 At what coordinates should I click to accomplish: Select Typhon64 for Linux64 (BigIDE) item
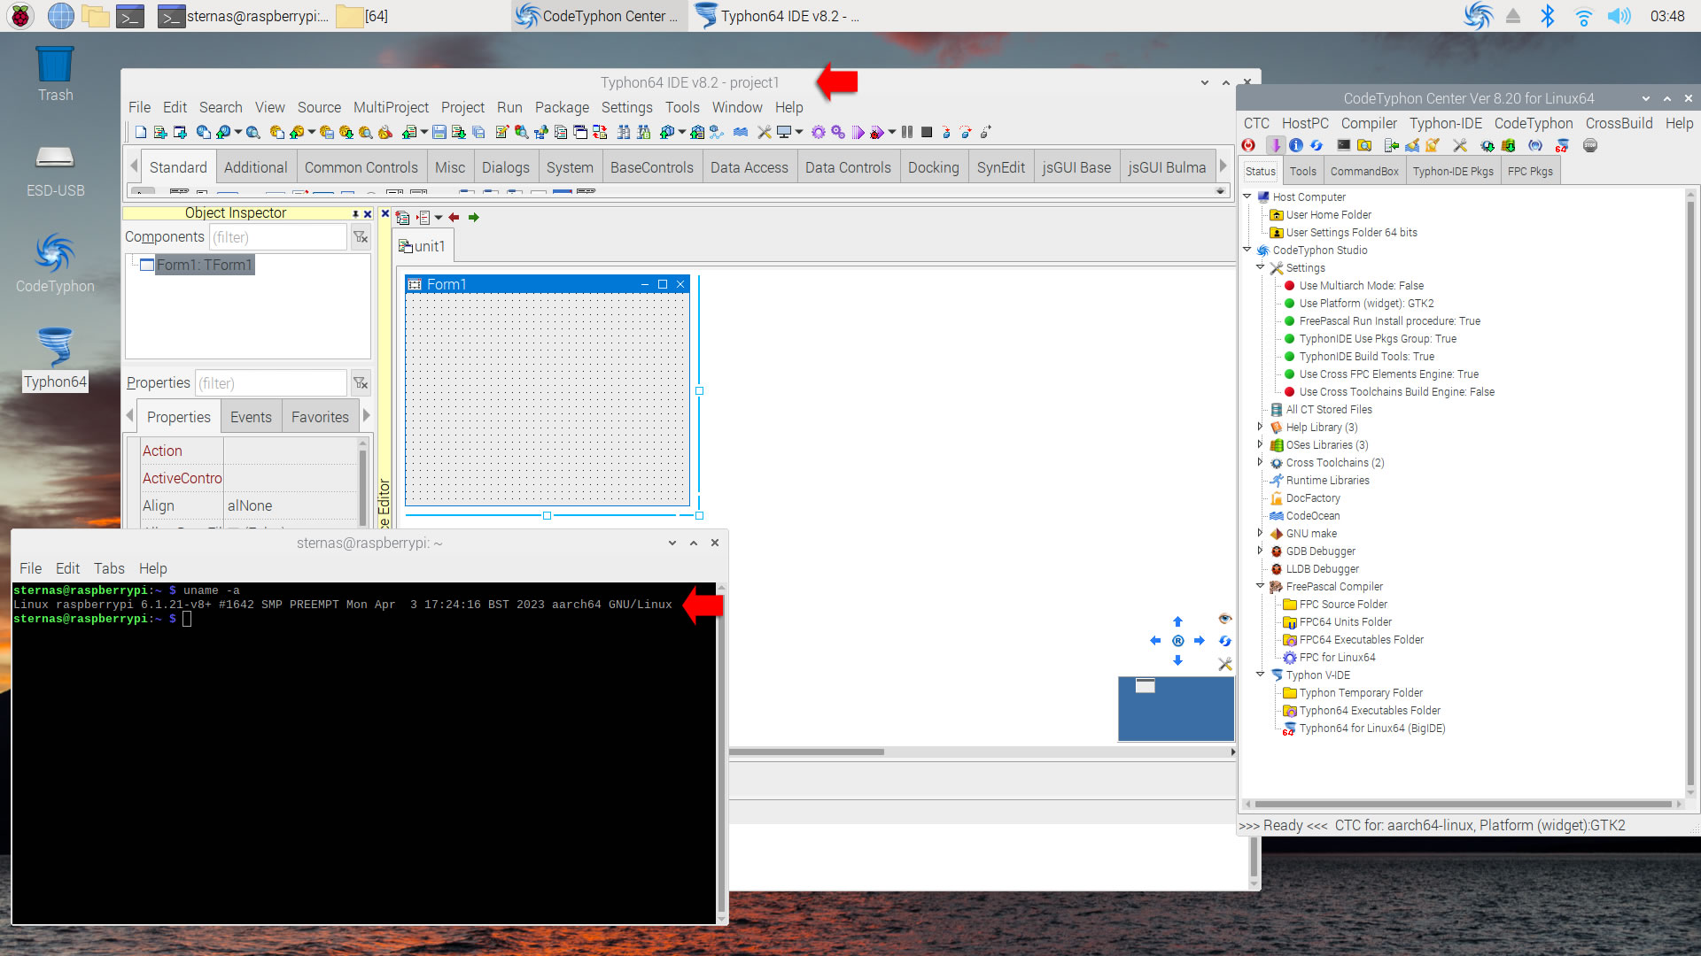[1372, 729]
